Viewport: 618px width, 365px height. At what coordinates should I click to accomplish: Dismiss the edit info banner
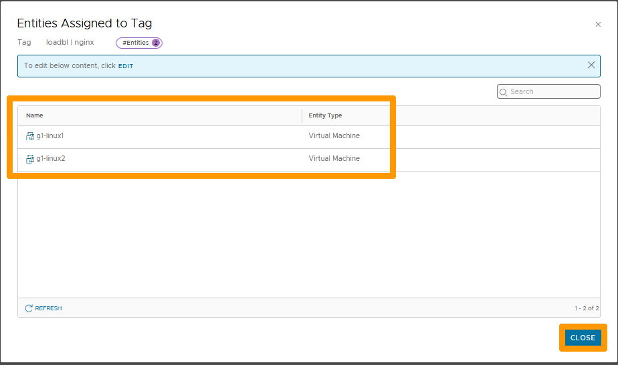591,65
